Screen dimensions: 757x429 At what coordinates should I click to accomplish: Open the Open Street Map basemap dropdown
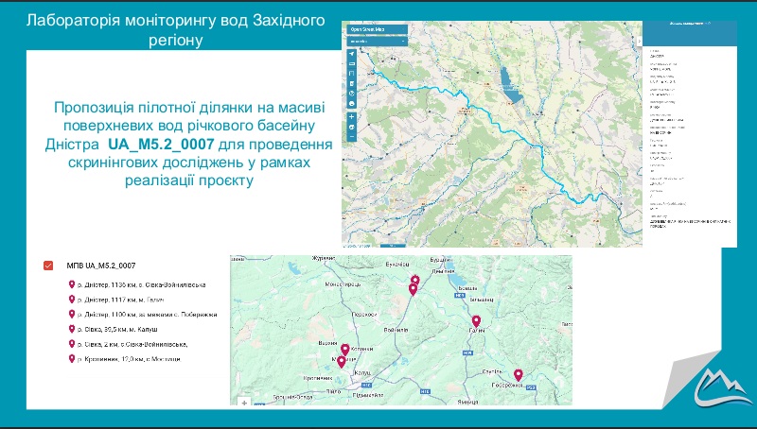(376, 29)
